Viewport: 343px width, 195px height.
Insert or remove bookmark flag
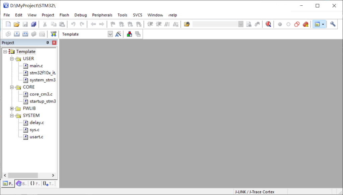click(x=113, y=24)
